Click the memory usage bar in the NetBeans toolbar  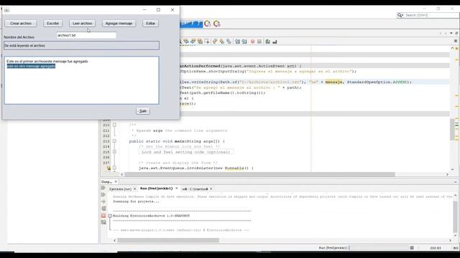[x=191, y=24]
